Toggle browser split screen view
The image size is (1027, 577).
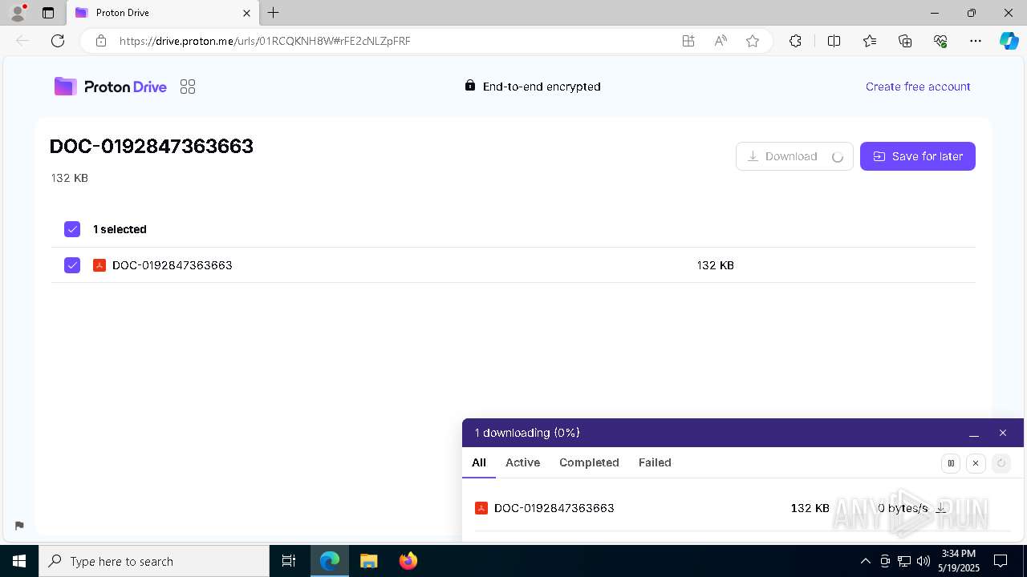(834, 41)
